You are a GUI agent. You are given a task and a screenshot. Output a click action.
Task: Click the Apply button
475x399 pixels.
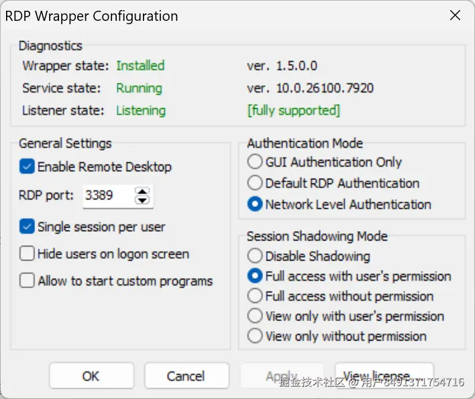282,375
